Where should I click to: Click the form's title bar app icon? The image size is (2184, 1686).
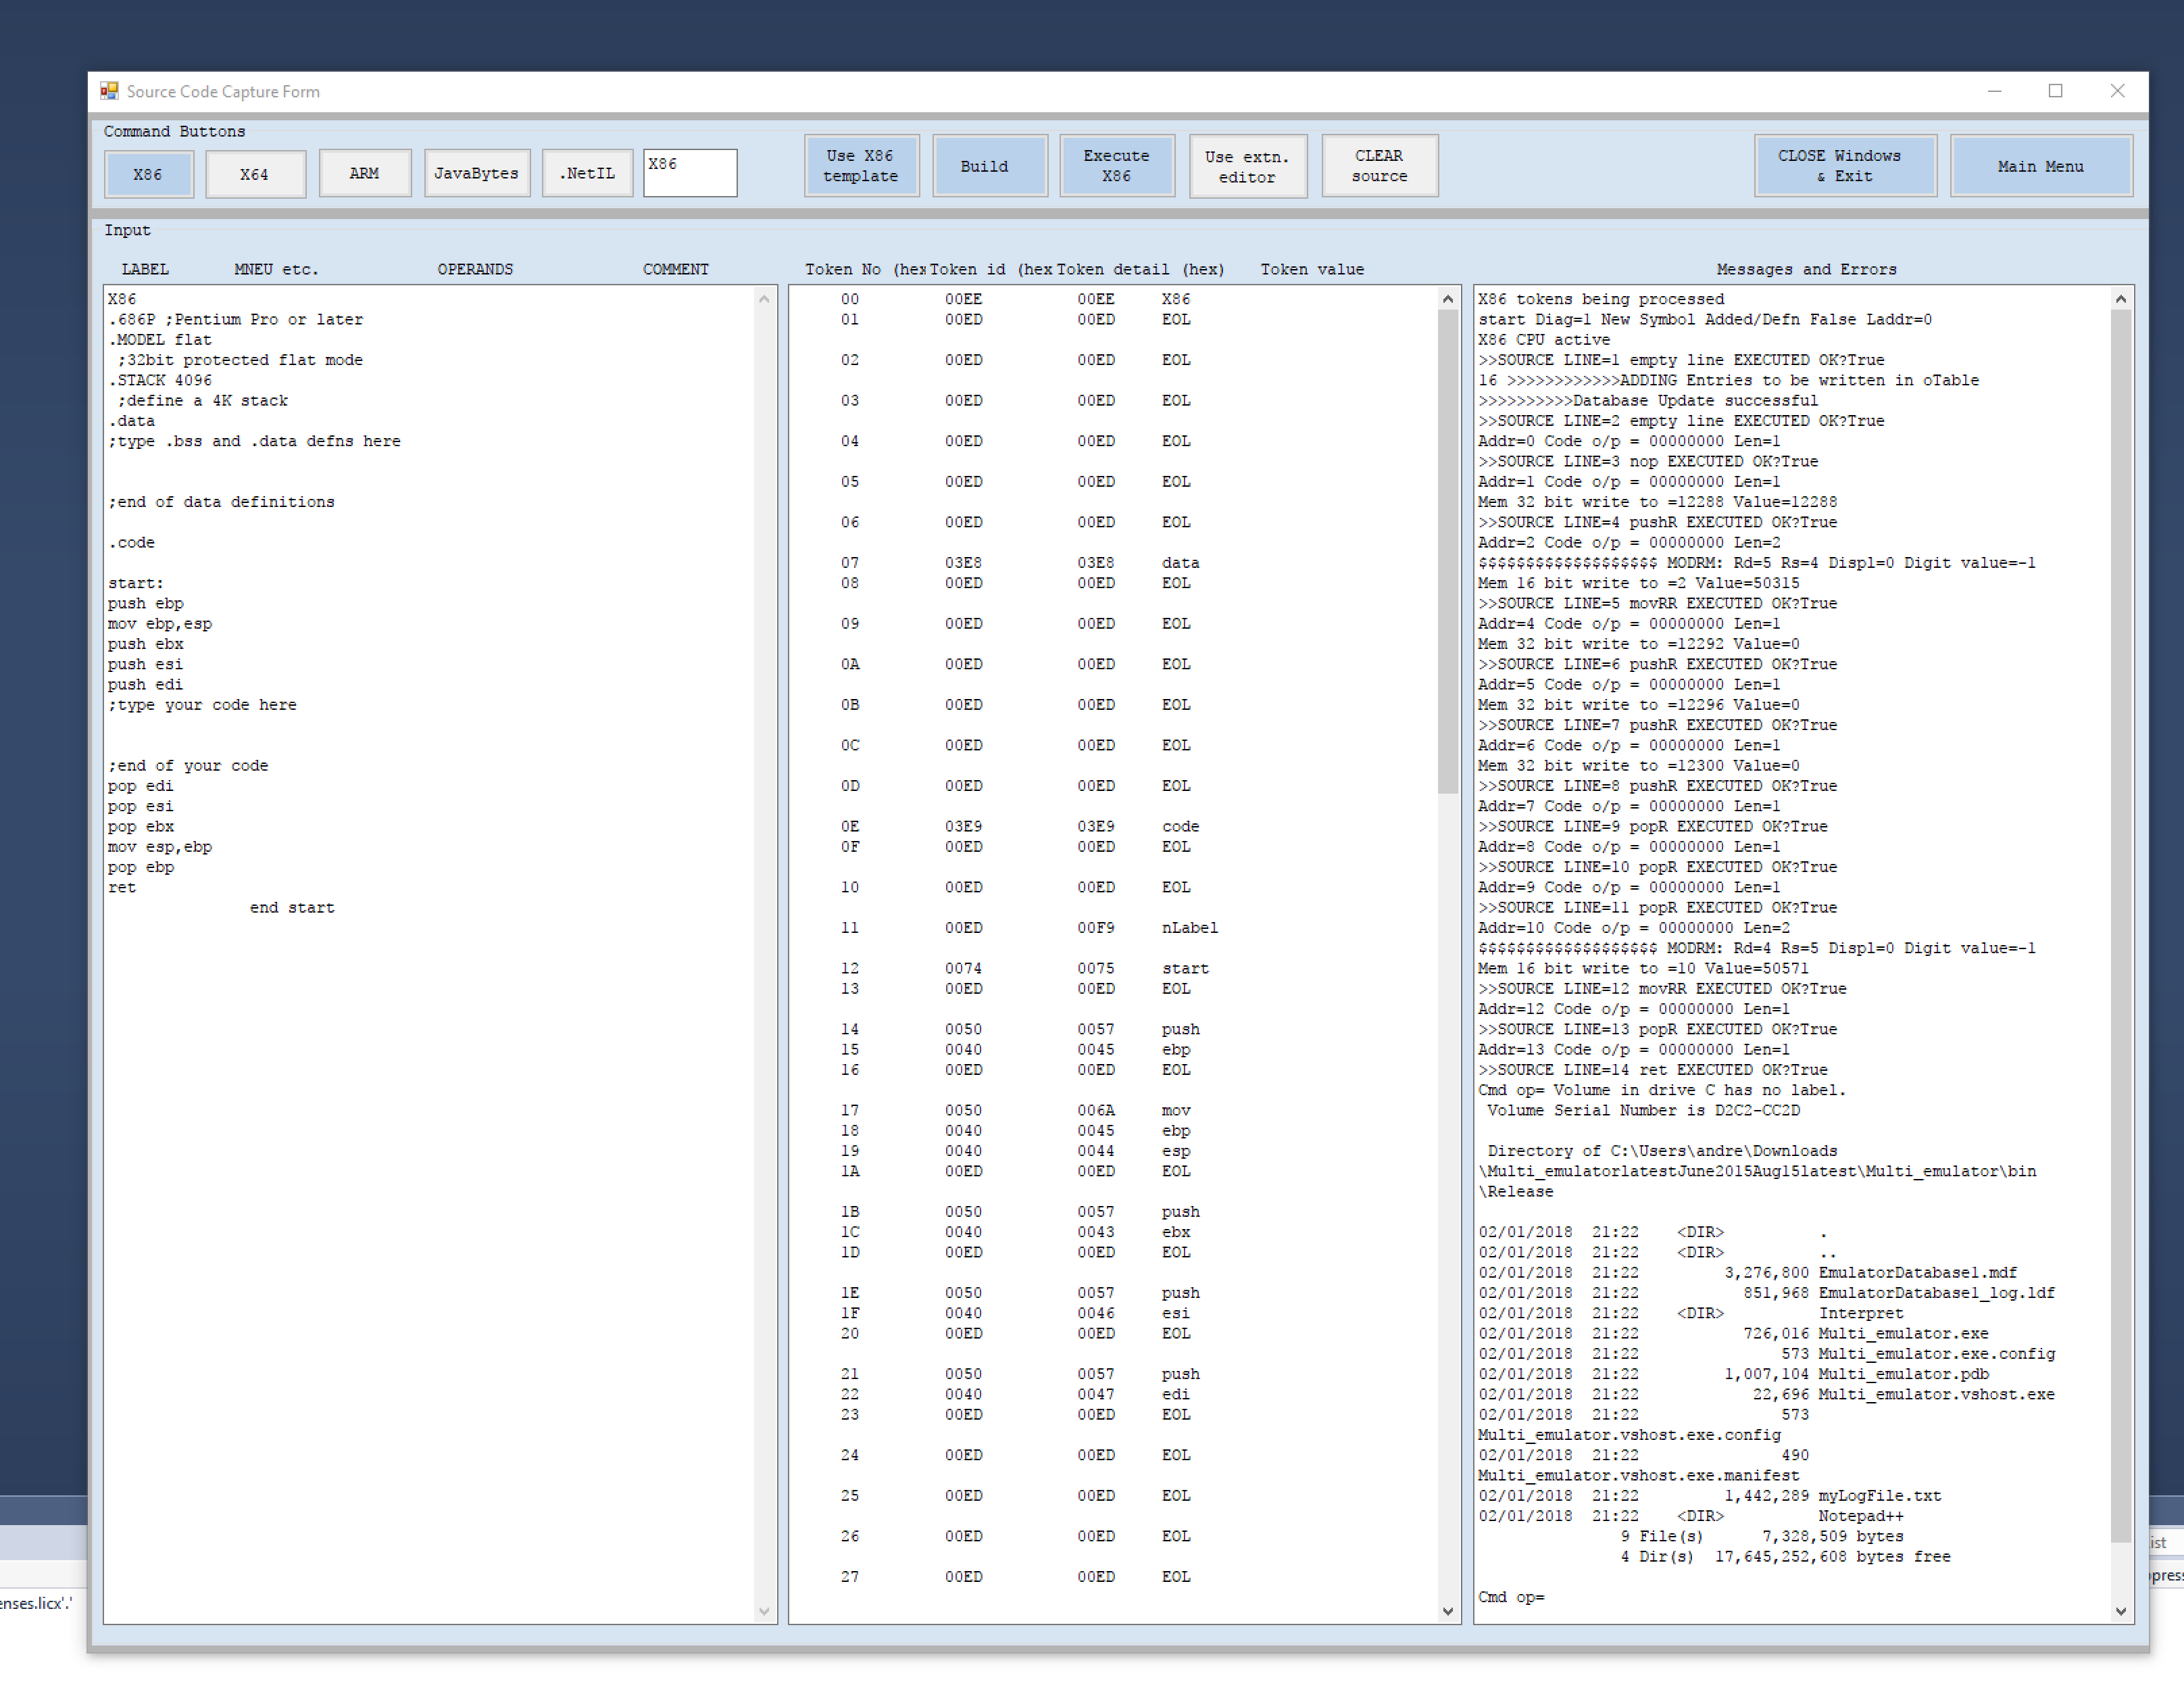109,91
